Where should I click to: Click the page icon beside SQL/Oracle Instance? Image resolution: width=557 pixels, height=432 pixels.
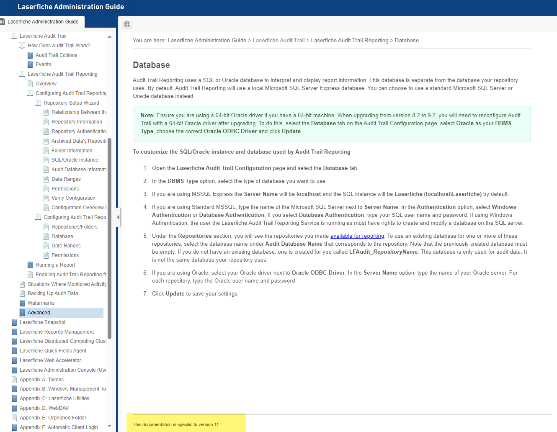pyautogui.click(x=46, y=160)
